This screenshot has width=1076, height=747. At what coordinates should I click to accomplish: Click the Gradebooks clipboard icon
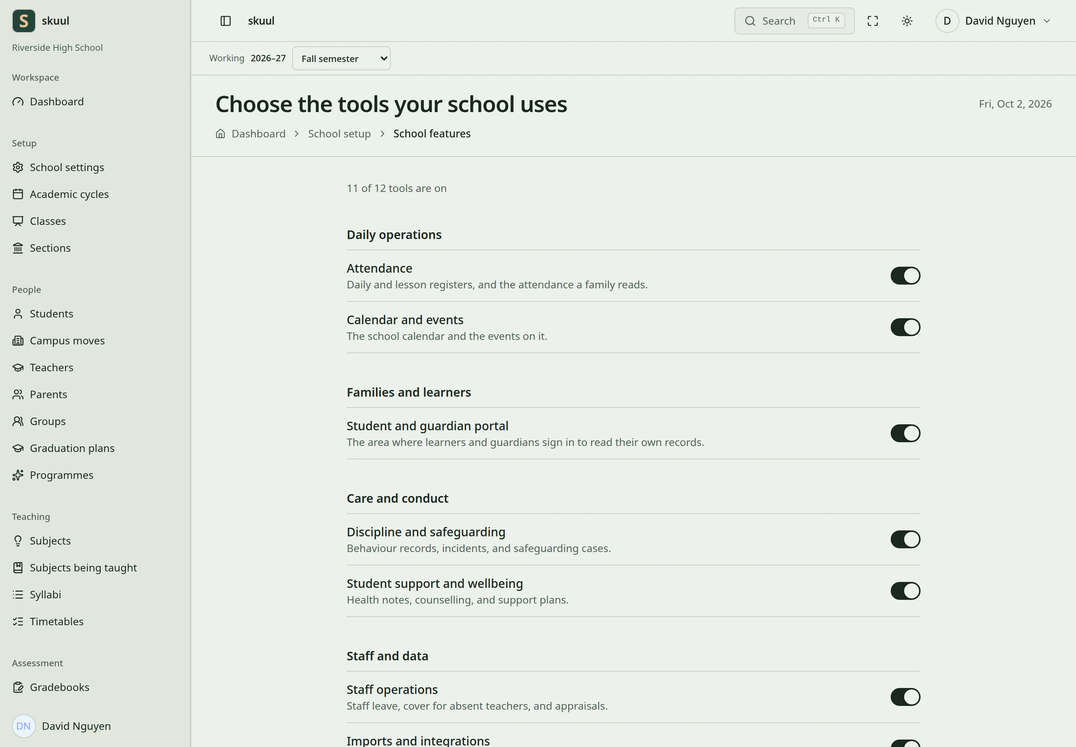[x=18, y=687]
